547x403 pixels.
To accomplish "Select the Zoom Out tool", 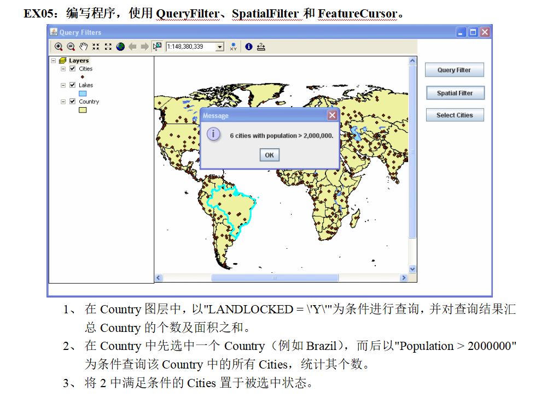I will point(70,46).
